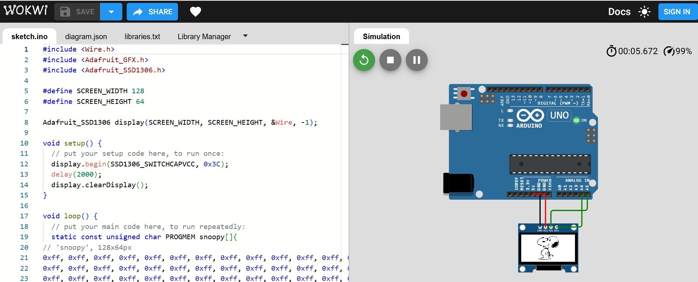Click the include Adafruit_SSD1306.h line
The width and height of the screenshot is (698, 282).
[x=104, y=70]
